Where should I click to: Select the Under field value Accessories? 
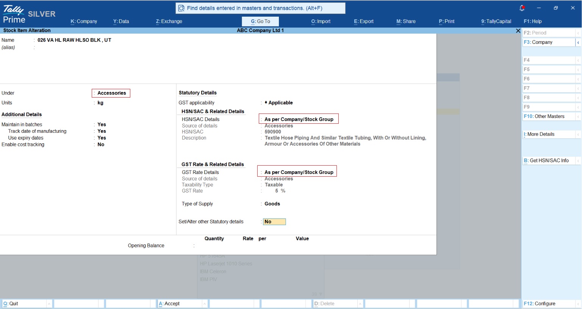click(x=111, y=93)
